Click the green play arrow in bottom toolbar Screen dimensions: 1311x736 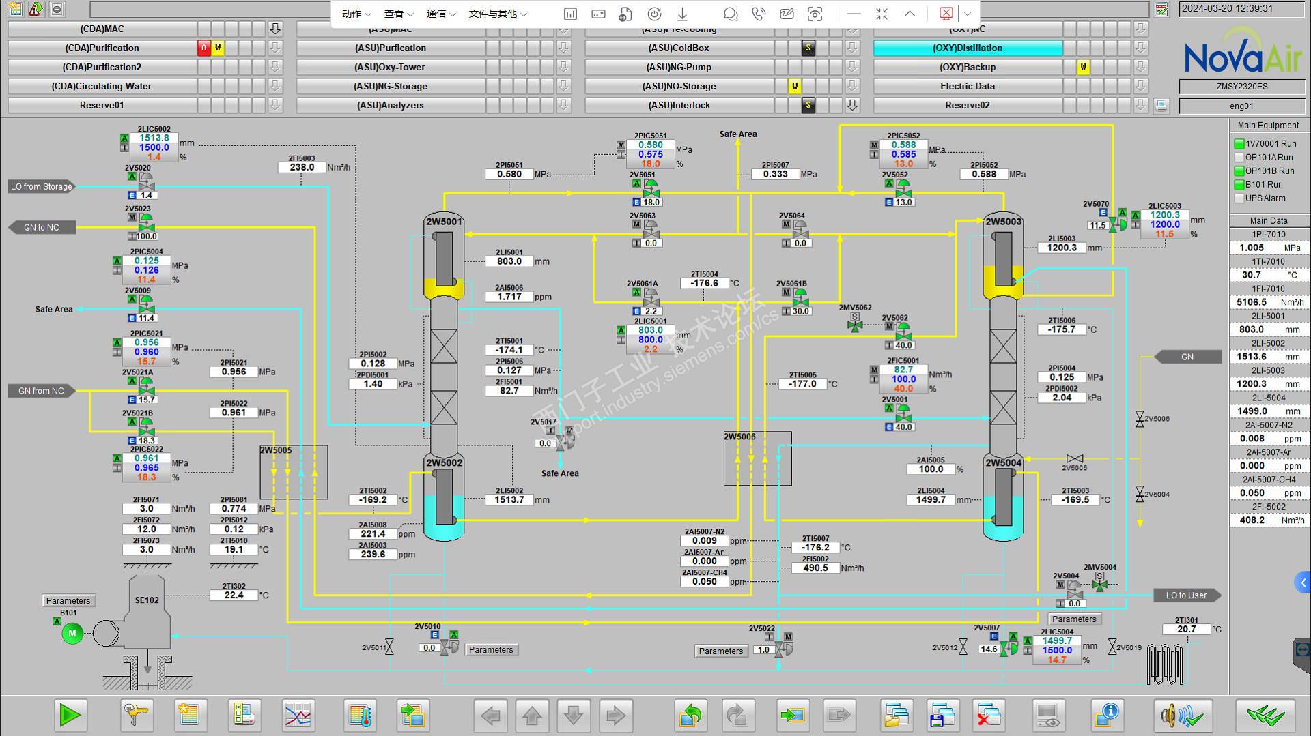70,716
